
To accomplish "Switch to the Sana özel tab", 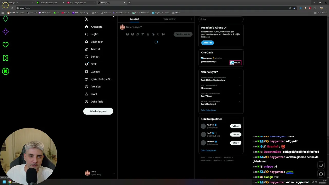I will [x=134, y=19].
